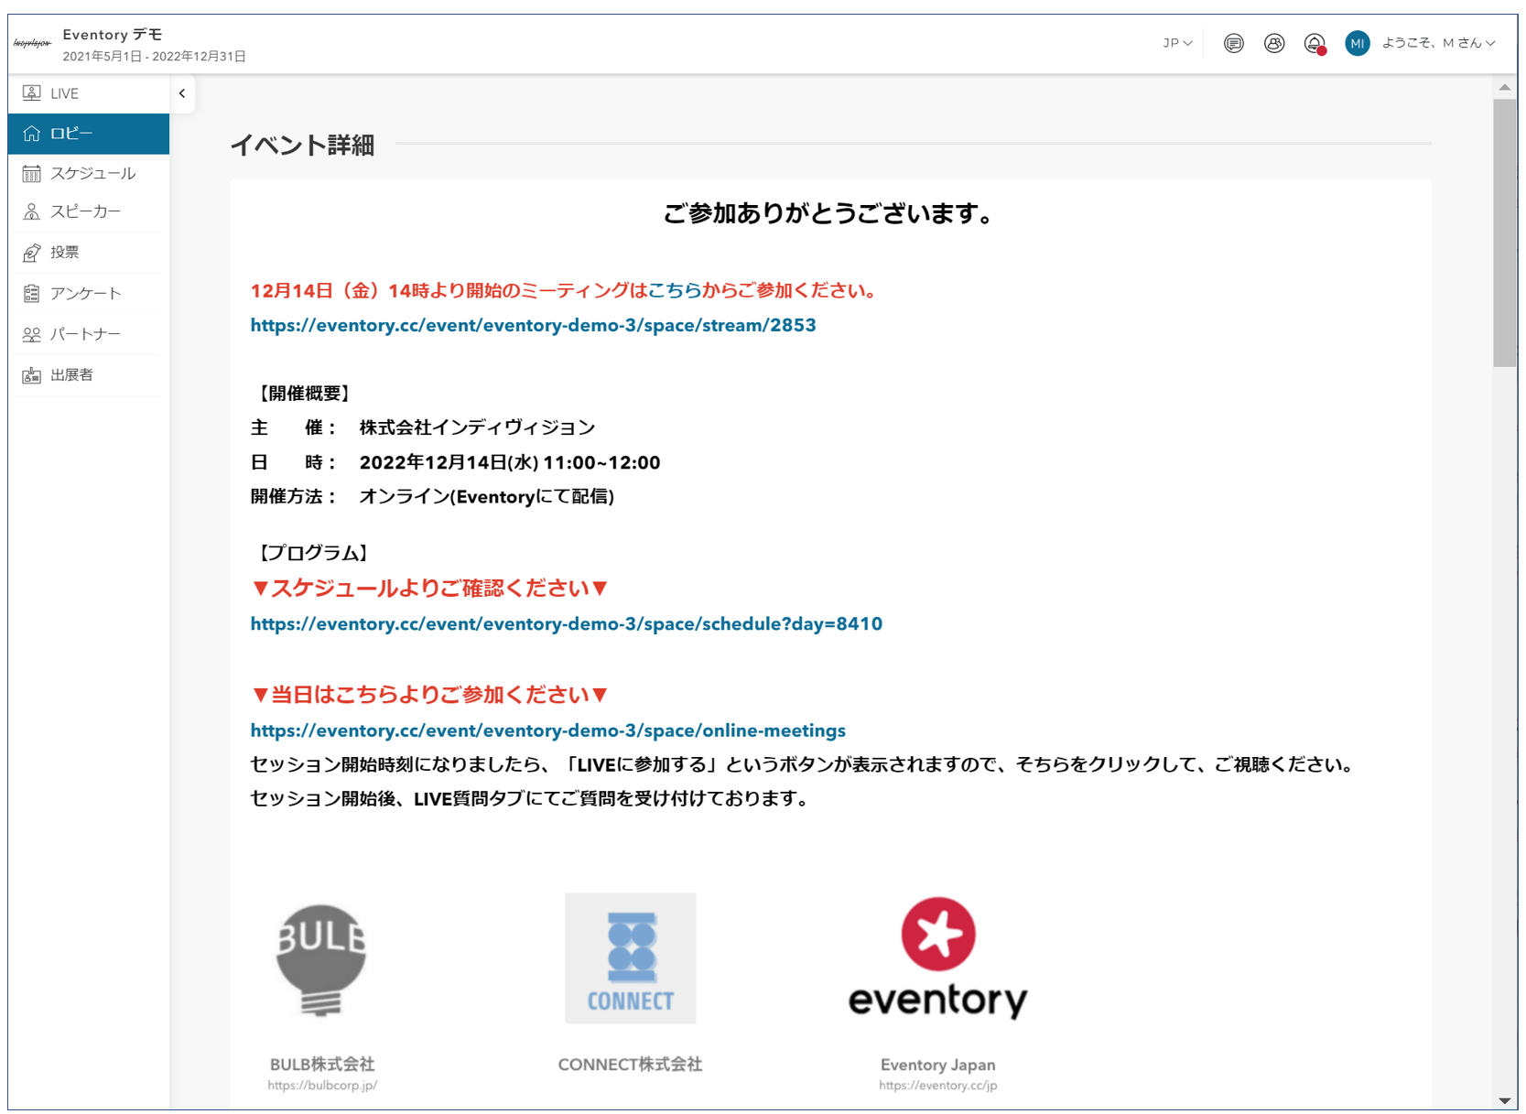
Task: Open the chat messages icon in header
Action: click(1233, 43)
